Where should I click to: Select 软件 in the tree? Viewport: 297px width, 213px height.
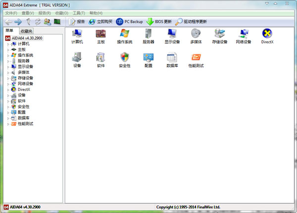click(x=21, y=101)
